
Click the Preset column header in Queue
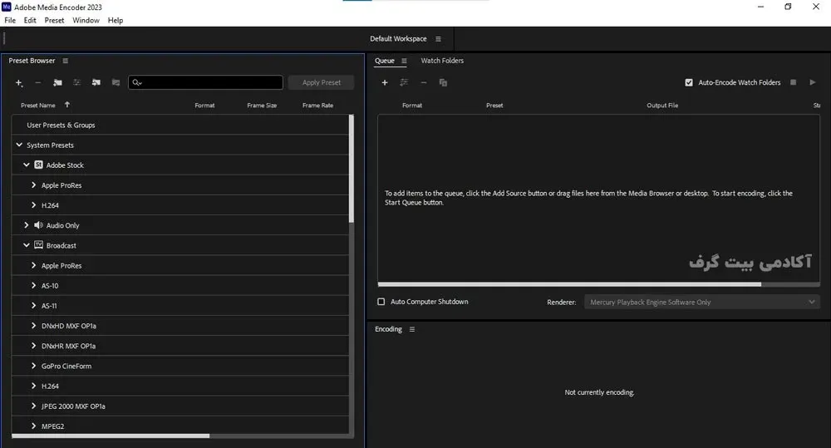click(494, 106)
